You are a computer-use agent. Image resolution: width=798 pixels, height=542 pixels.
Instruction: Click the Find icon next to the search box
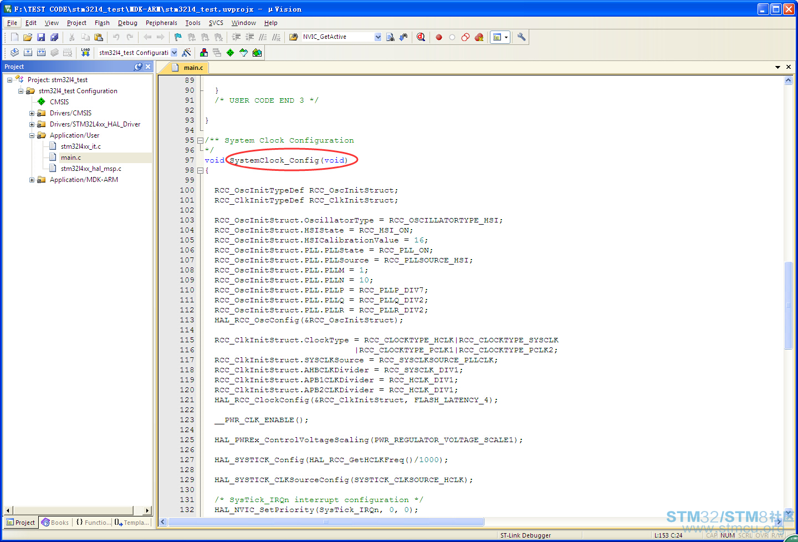coord(390,37)
